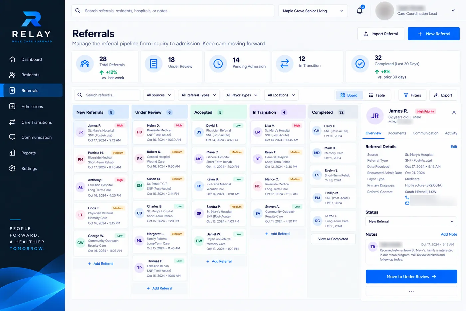The height and width of the screenshot is (311, 466).
Task: Open the Filters button
Action: click(412, 95)
